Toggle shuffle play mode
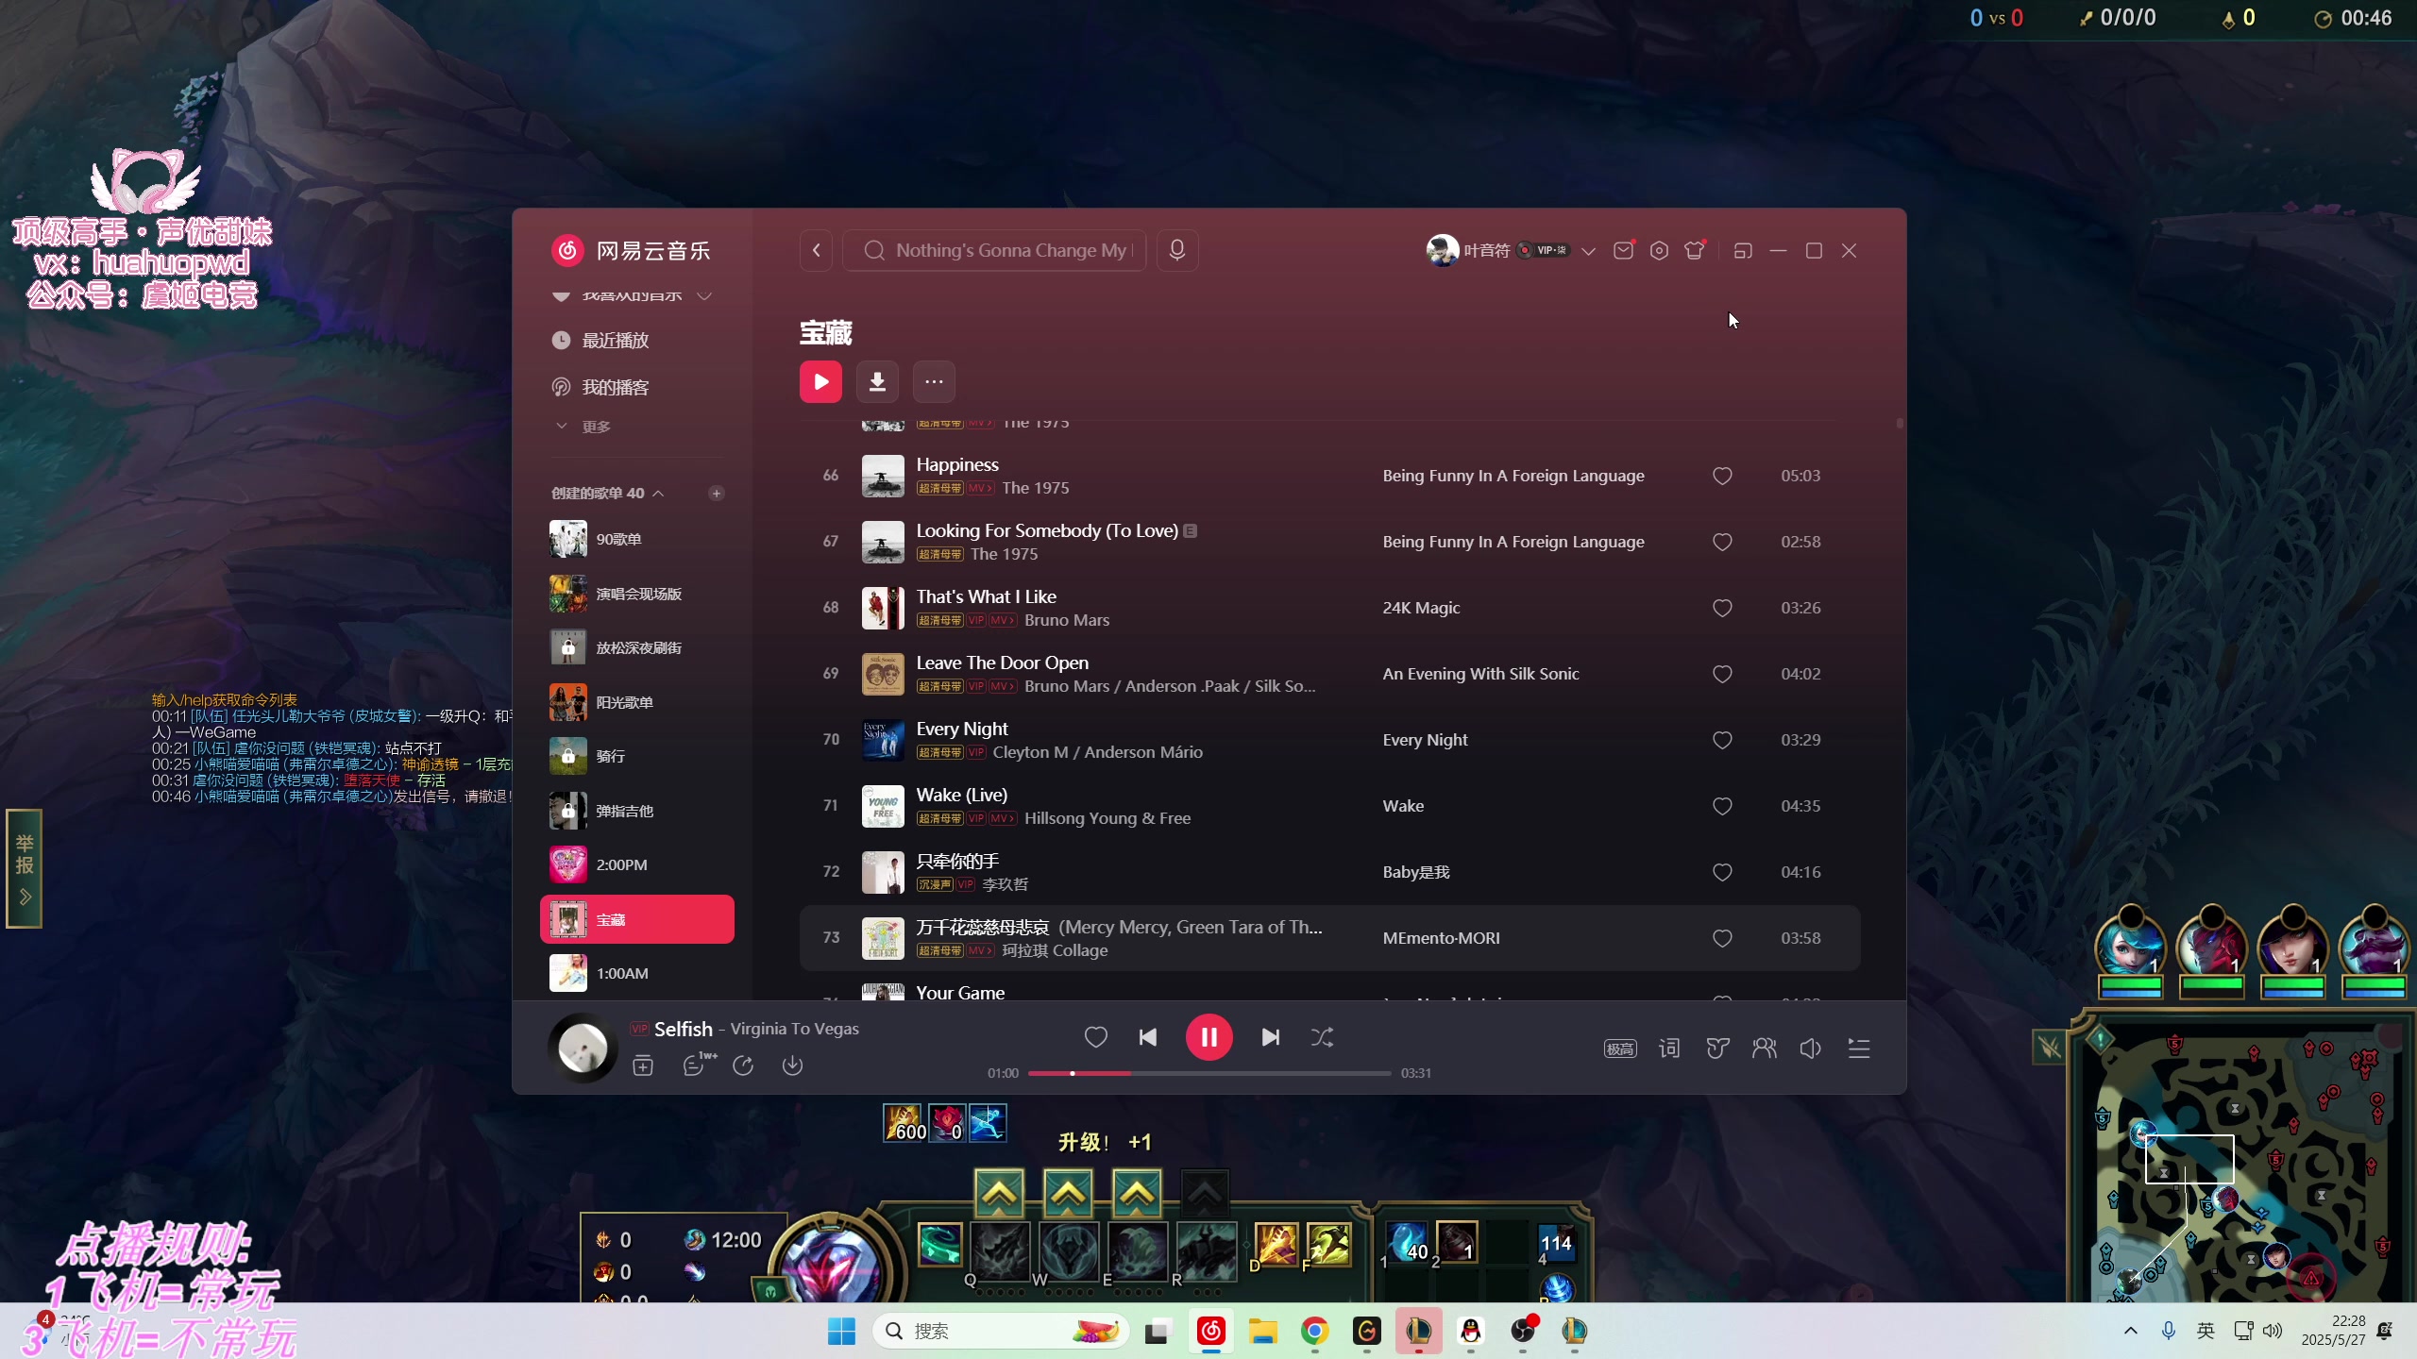The height and width of the screenshot is (1359, 2417). click(1322, 1037)
